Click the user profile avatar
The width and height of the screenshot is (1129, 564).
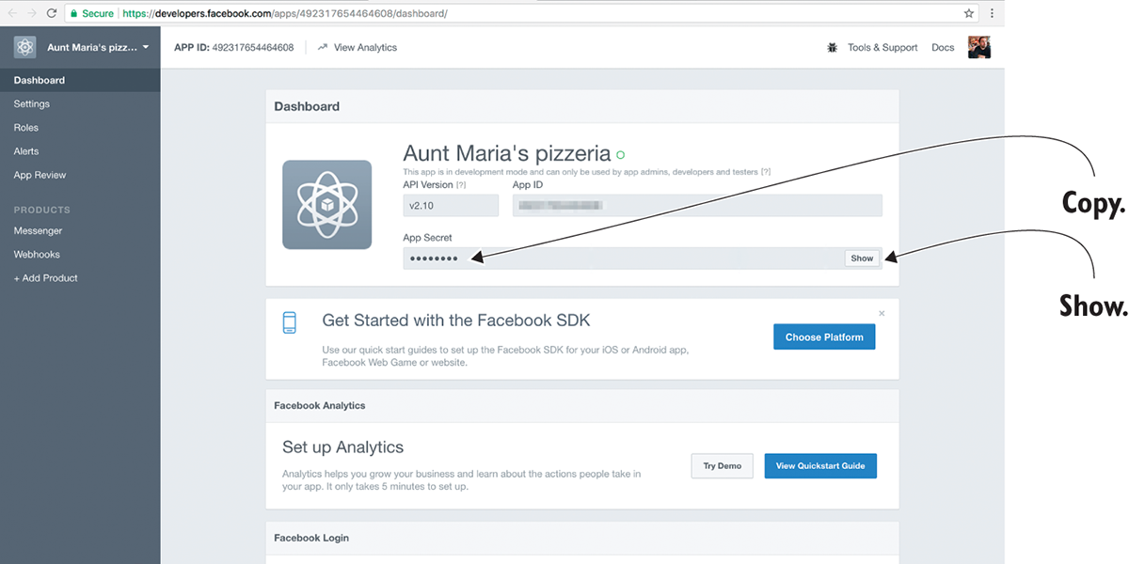[978, 47]
